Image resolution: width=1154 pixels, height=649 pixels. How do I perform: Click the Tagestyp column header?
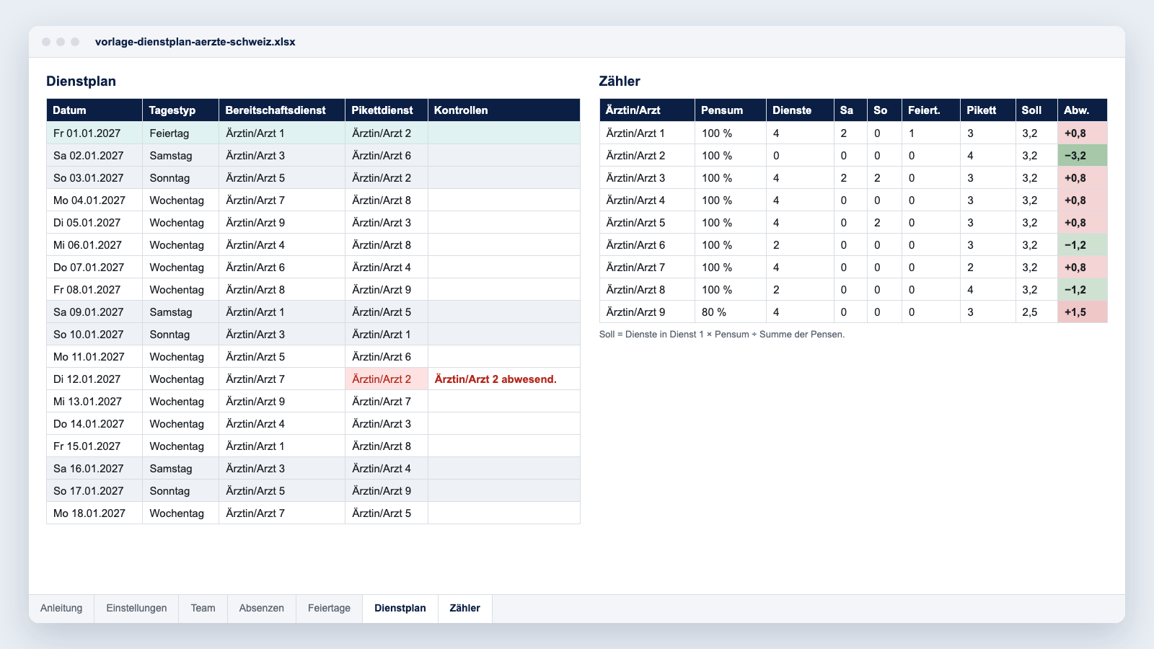tap(181, 110)
